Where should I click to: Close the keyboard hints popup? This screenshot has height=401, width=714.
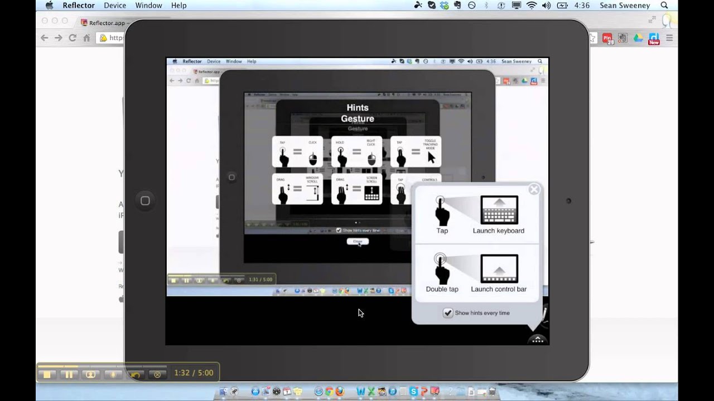pyautogui.click(x=534, y=189)
